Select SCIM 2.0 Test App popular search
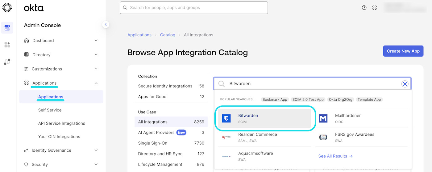432x172 pixels. 308,99
